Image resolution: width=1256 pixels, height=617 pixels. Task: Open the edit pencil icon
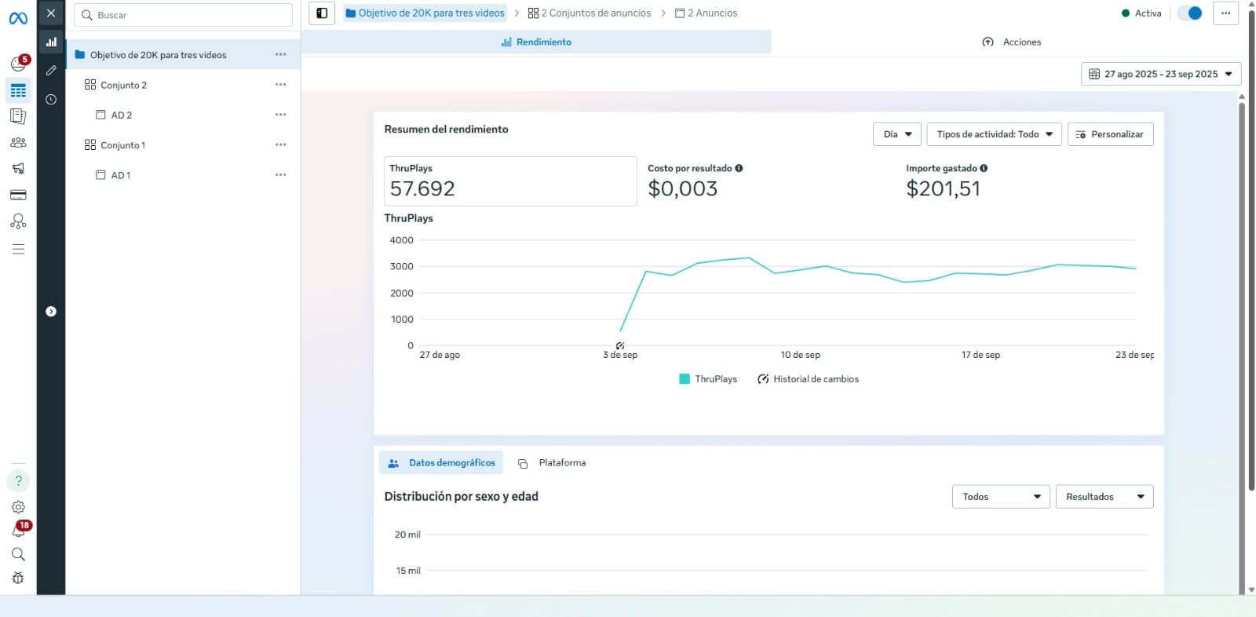point(51,71)
